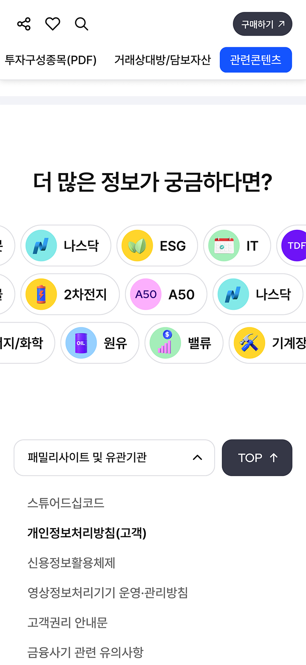Switch to 투자구성종목(PDF) tab
The image size is (306, 665).
51,60
